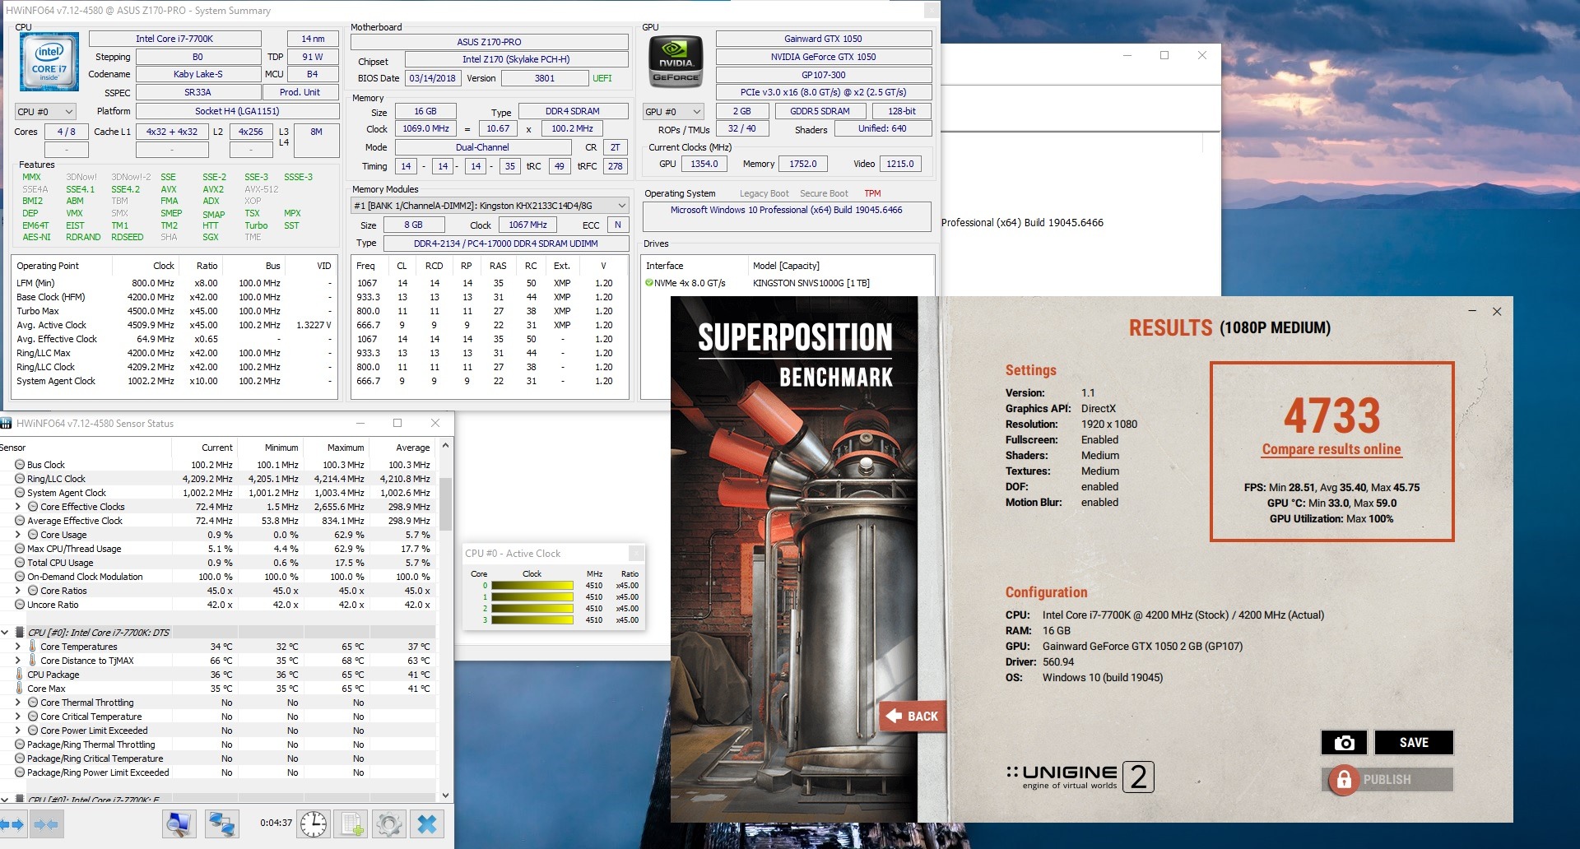Click the NVIDIA GeForce logo
This screenshot has height=849, width=1580.
pyautogui.click(x=676, y=61)
